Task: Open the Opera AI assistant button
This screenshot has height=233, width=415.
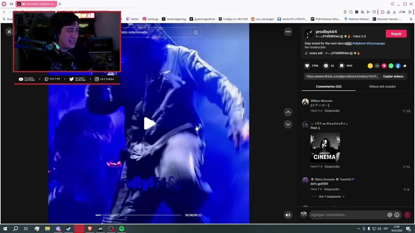Action: [x=402, y=12]
